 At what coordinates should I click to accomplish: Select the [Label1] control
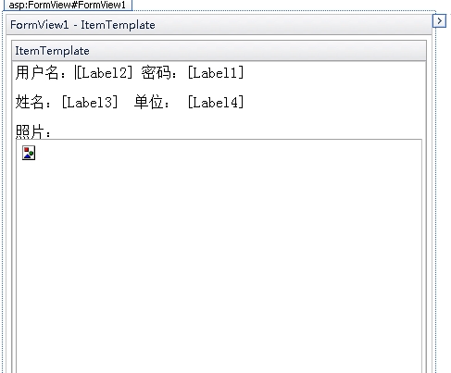216,73
